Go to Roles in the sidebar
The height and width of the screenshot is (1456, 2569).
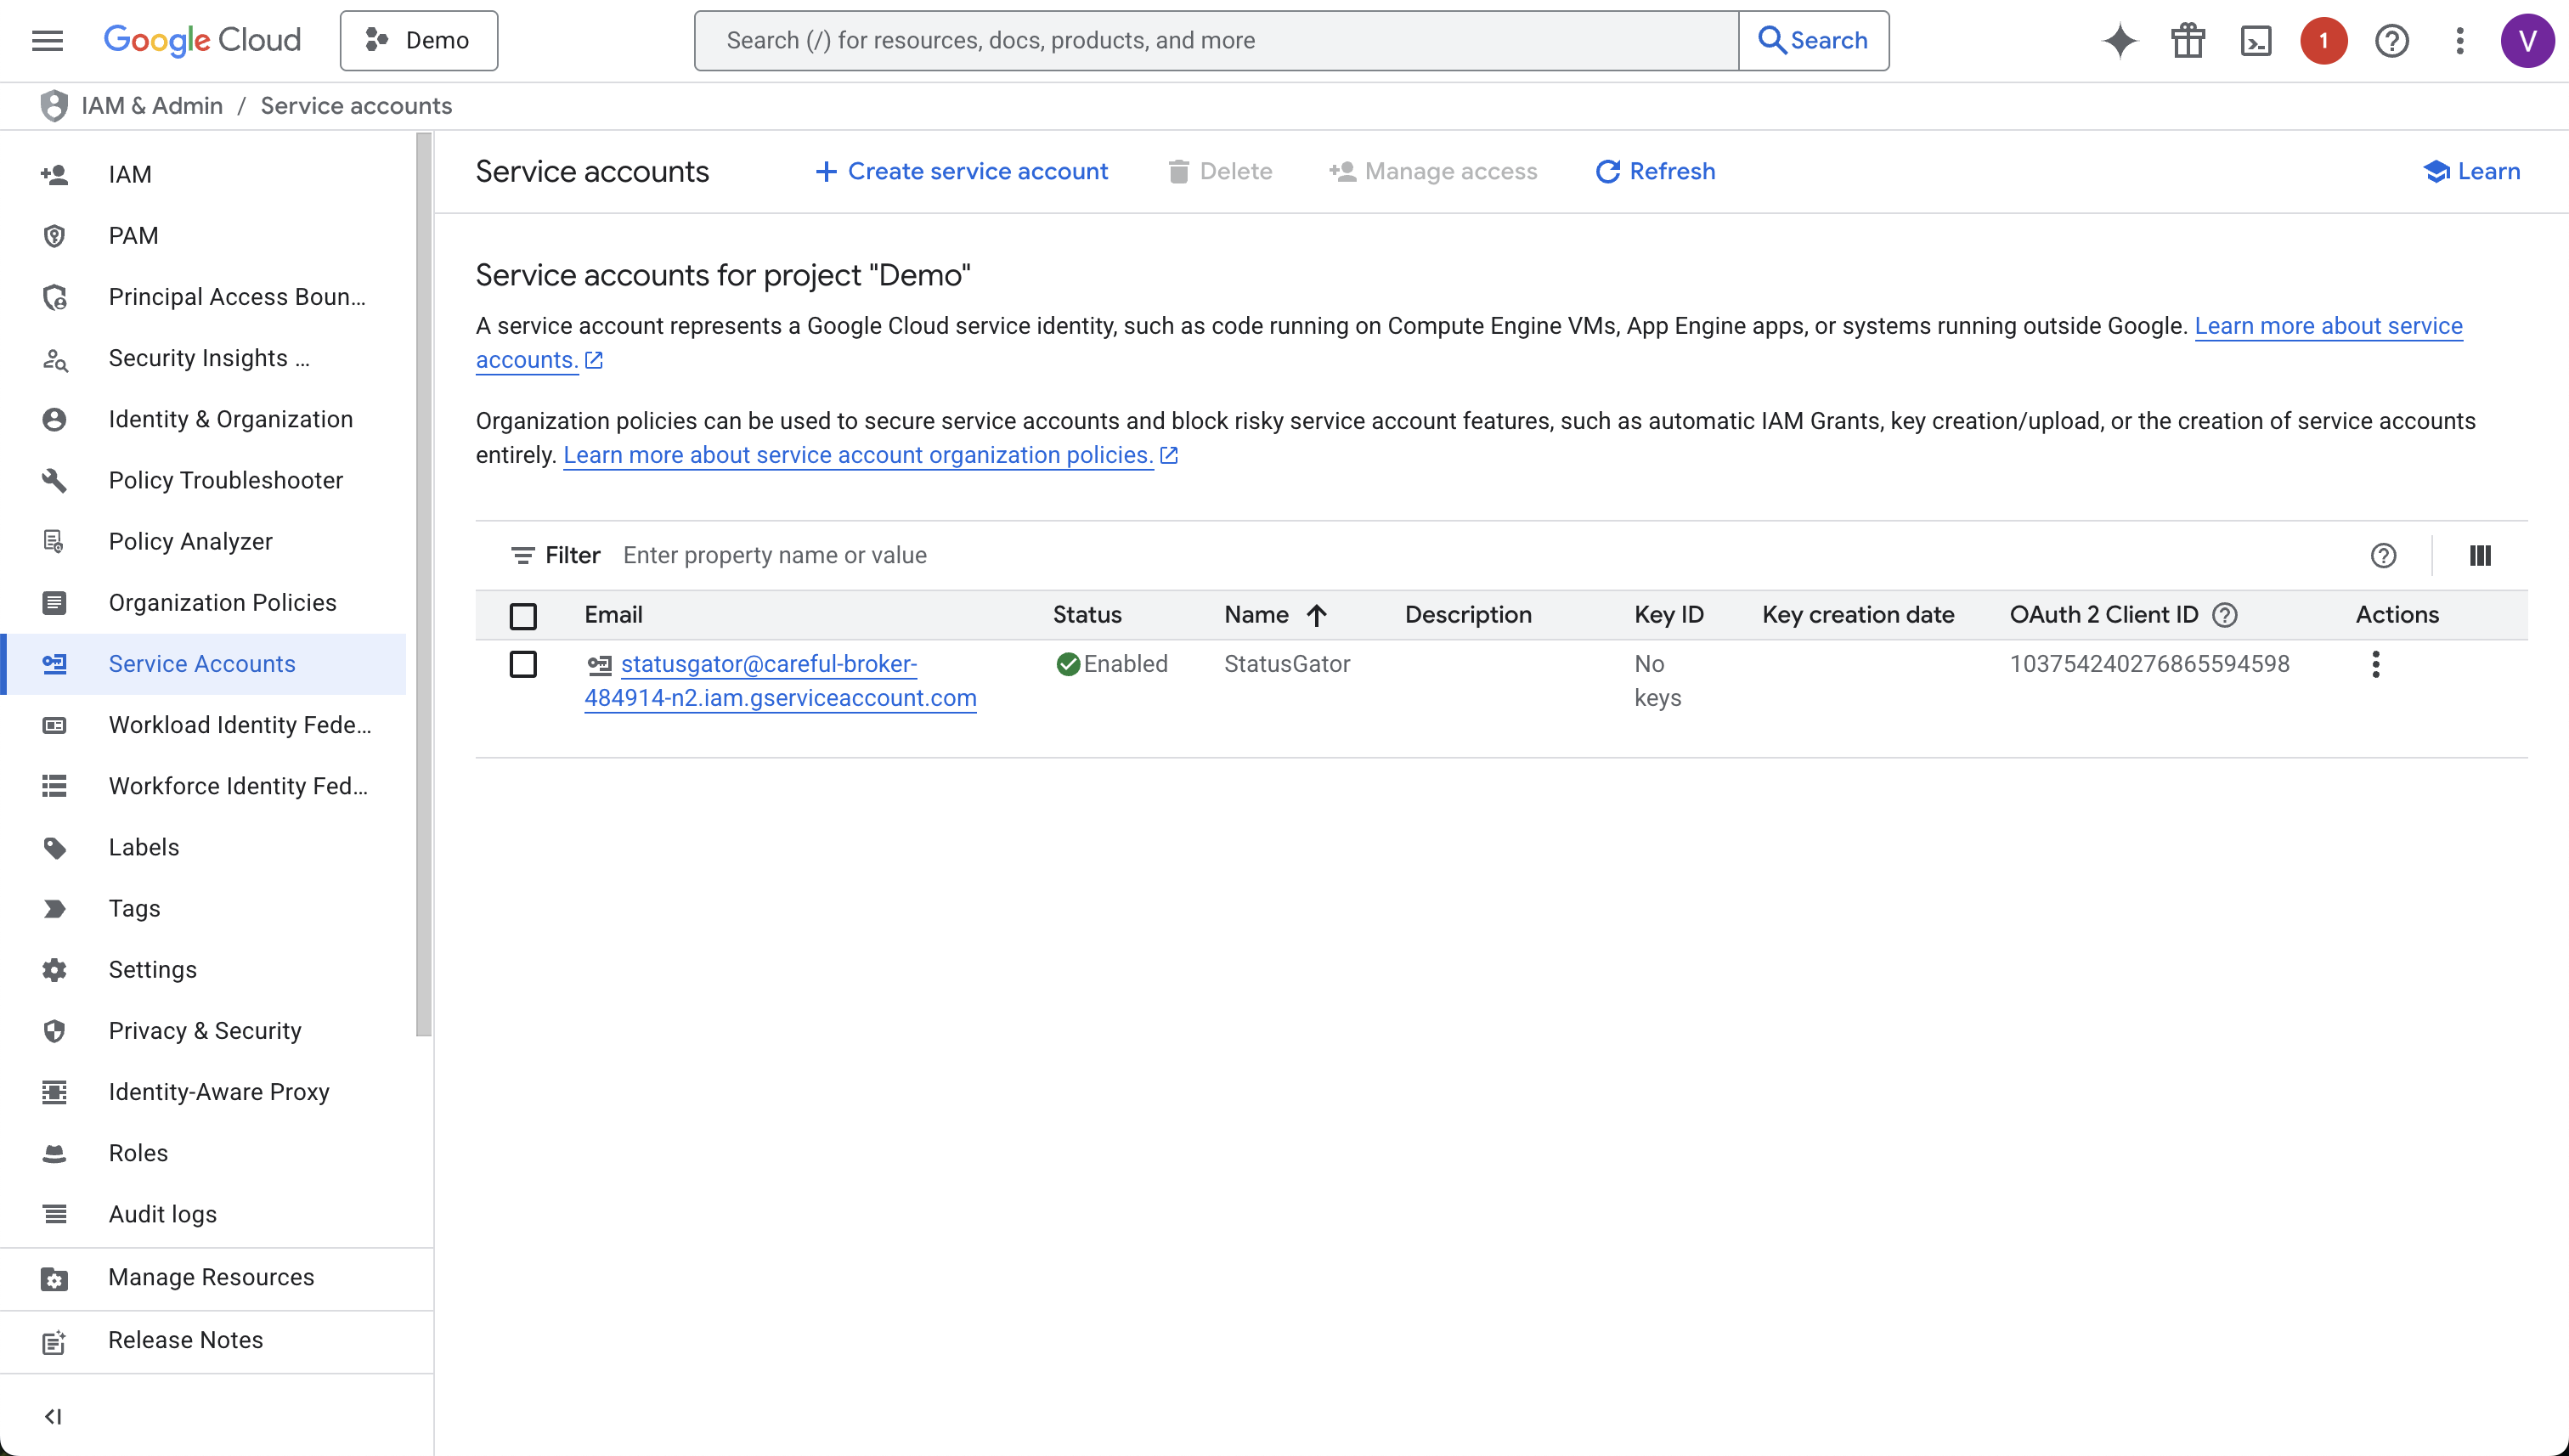tap(138, 1152)
